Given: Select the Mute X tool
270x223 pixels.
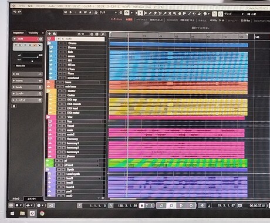Looking at the screenshot, I should pos(170,13).
